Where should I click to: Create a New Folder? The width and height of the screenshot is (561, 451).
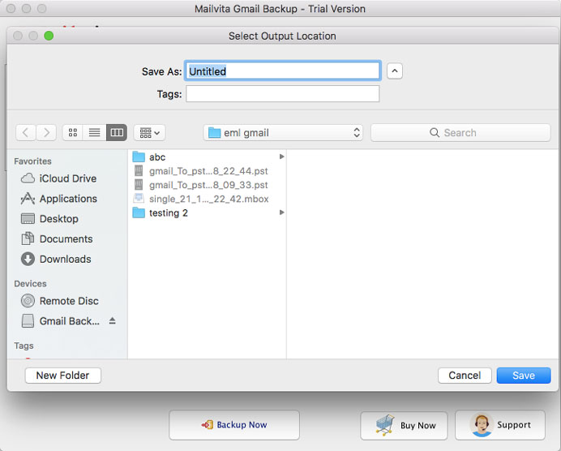click(x=63, y=376)
